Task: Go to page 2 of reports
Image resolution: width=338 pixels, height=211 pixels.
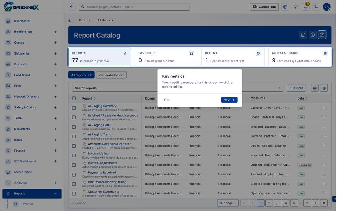Action: 269,203
